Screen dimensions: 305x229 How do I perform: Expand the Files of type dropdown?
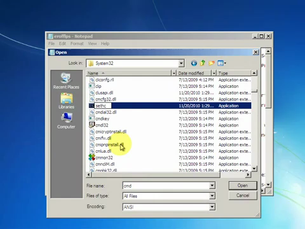[x=212, y=196]
